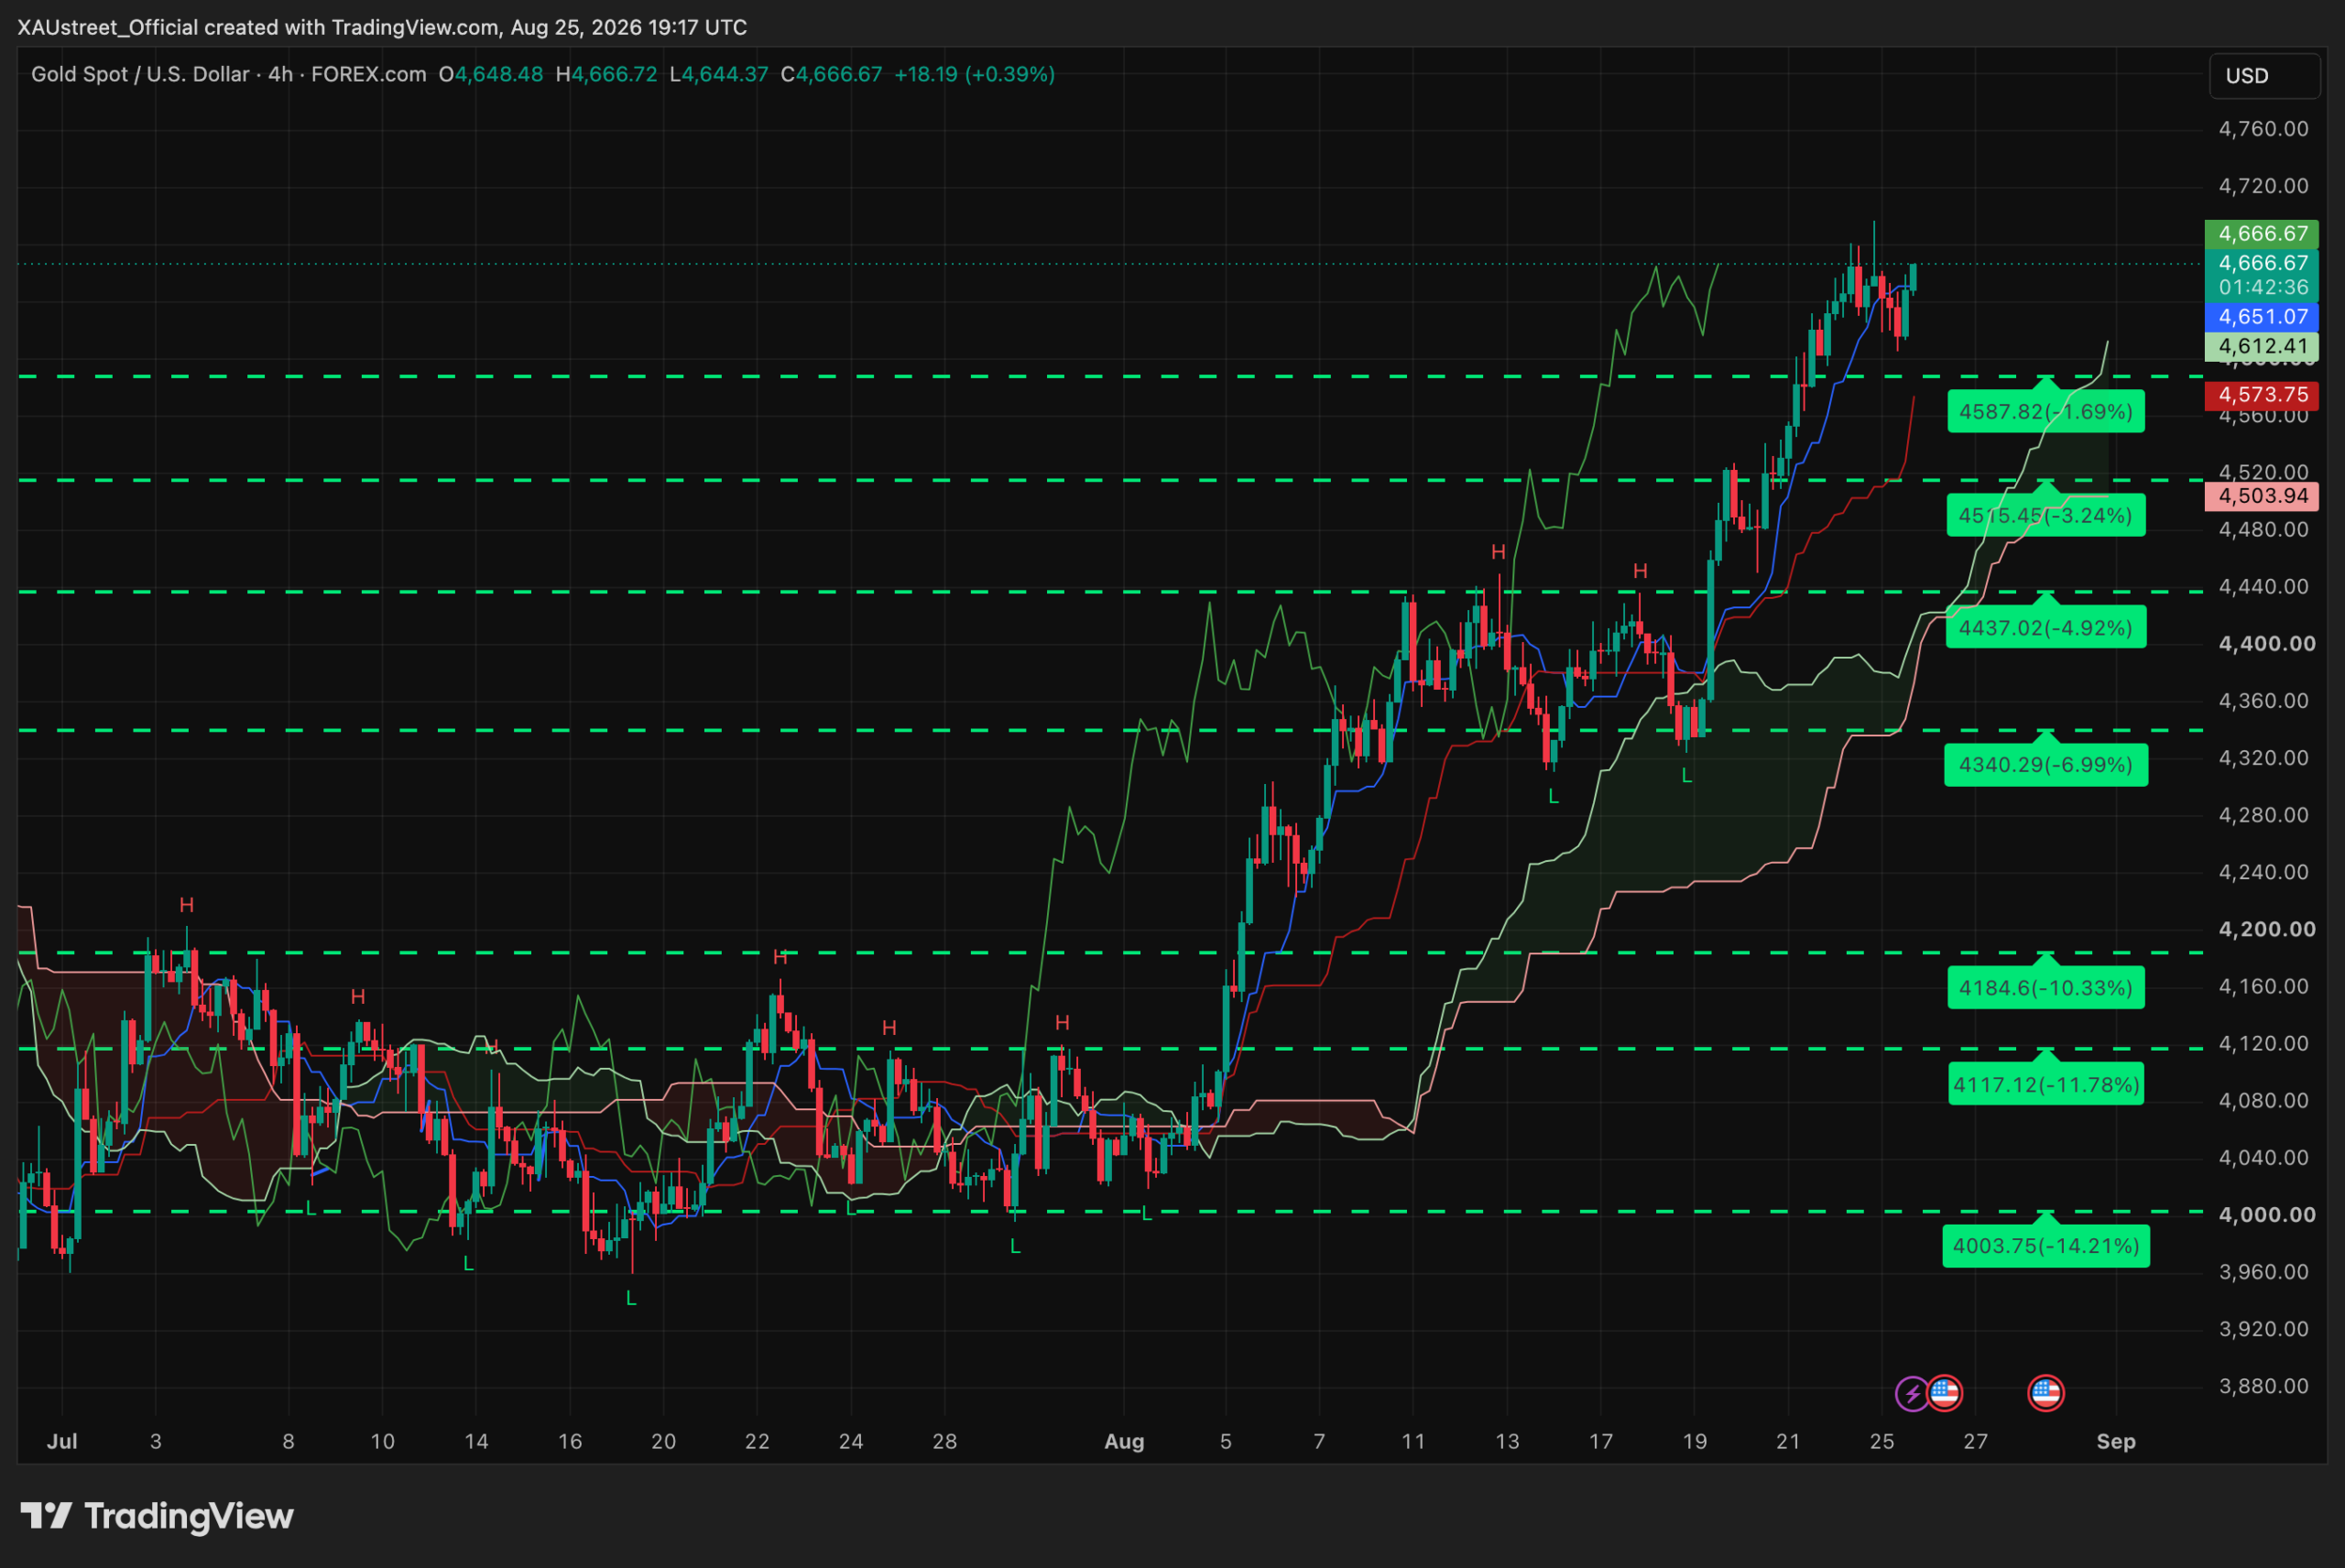Click the Sep label on time axis

2116,1441
